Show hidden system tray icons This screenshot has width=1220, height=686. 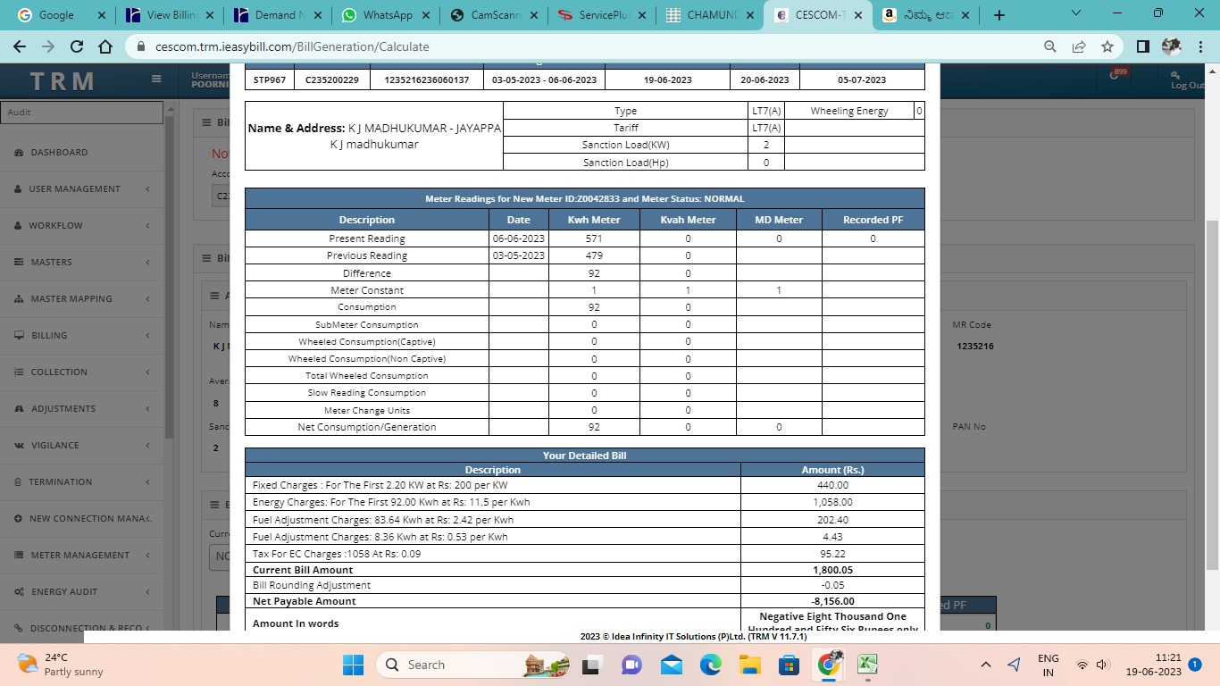pos(986,665)
